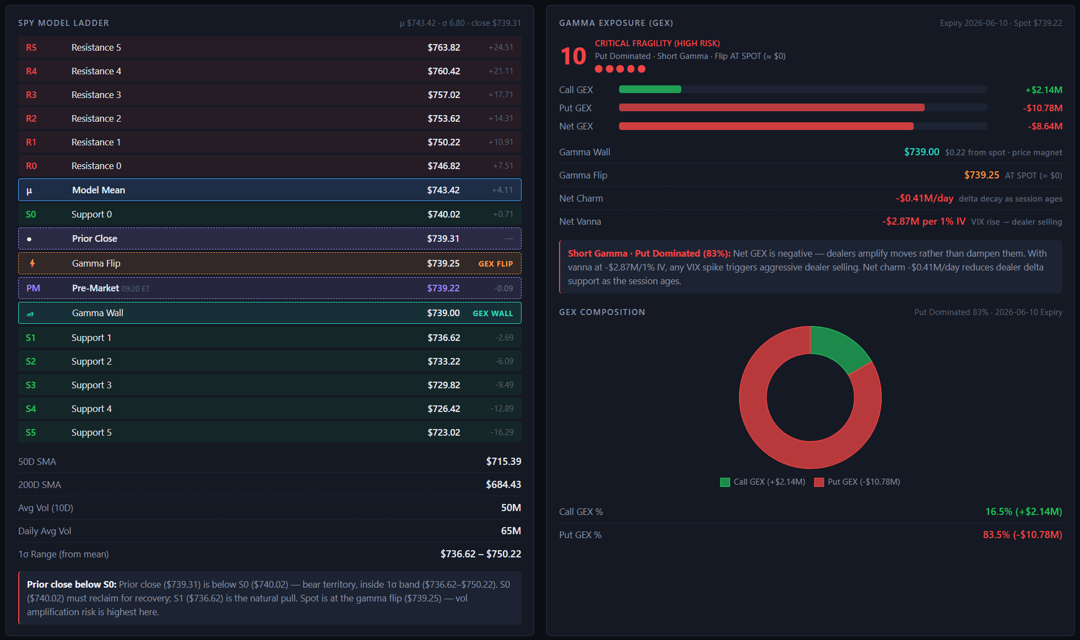Click the red Net GEX progress bar
1080x640 pixels.
(766, 126)
